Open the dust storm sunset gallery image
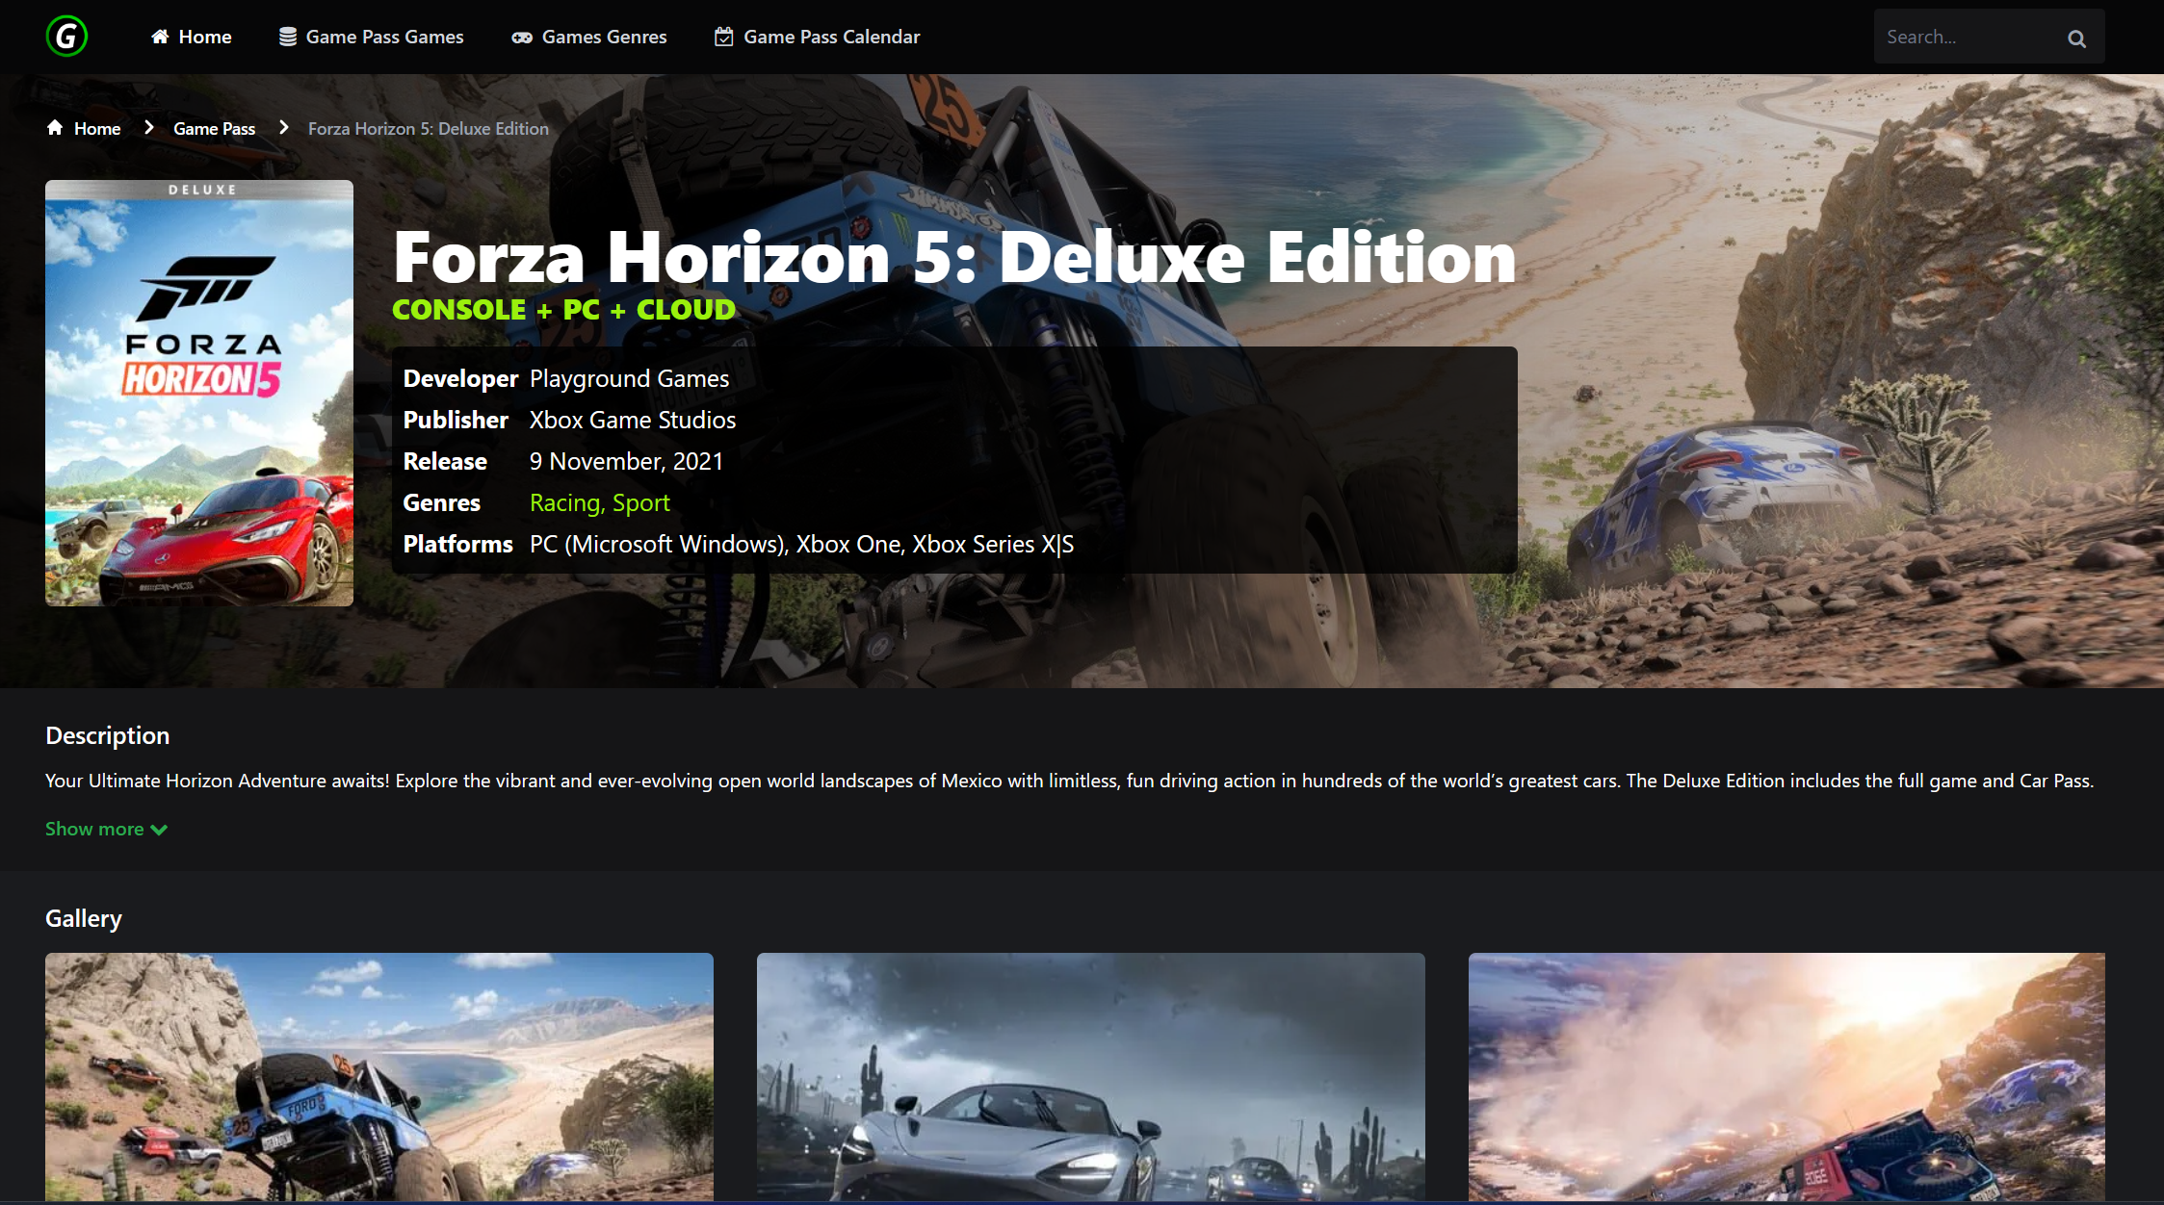The height and width of the screenshot is (1205, 2164). click(x=1786, y=1077)
